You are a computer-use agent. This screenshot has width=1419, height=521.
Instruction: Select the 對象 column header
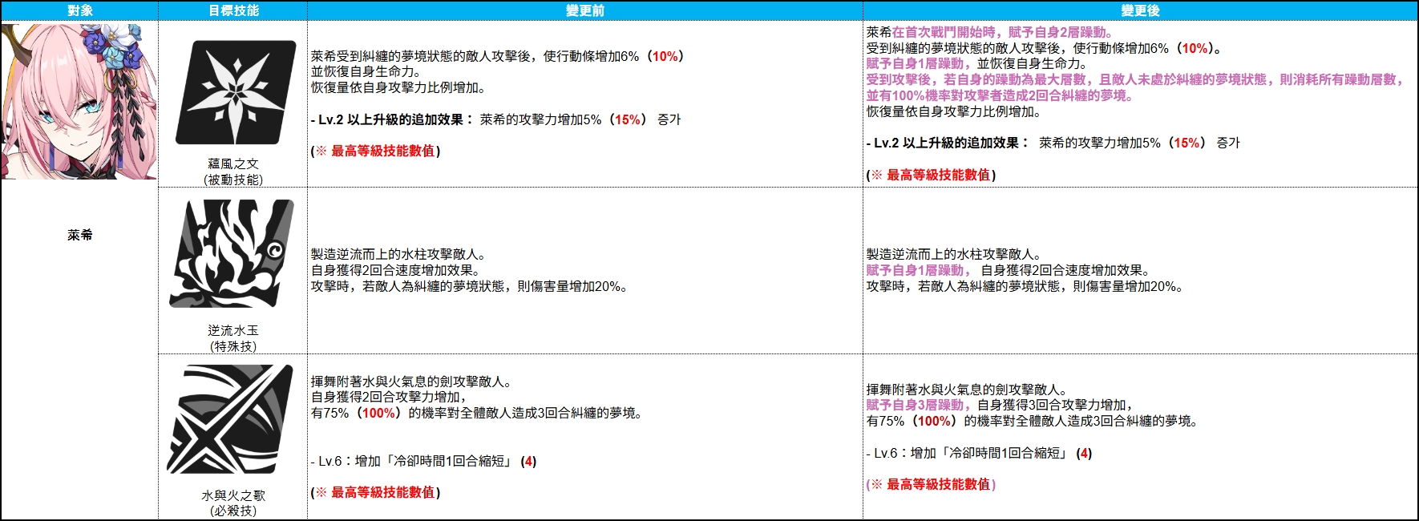coord(79,10)
